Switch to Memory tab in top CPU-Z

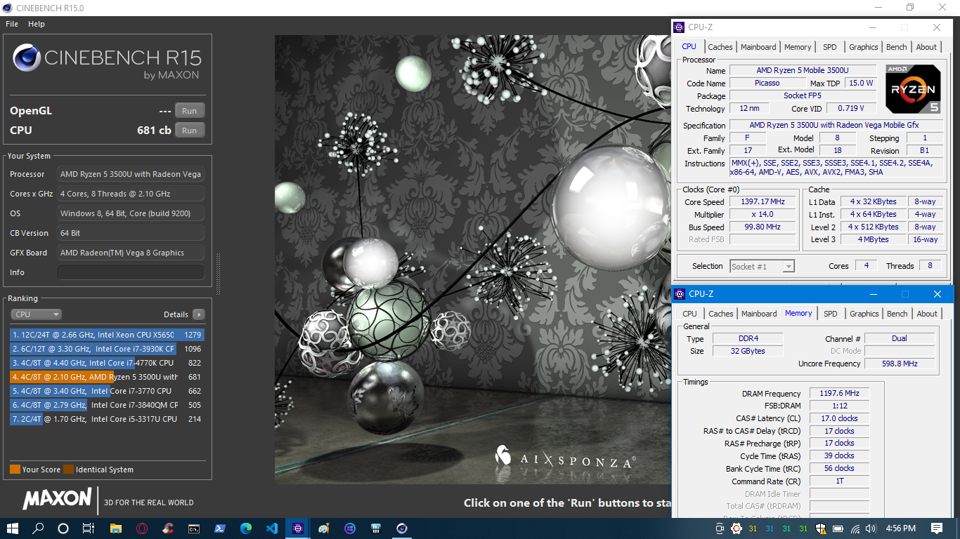click(798, 47)
